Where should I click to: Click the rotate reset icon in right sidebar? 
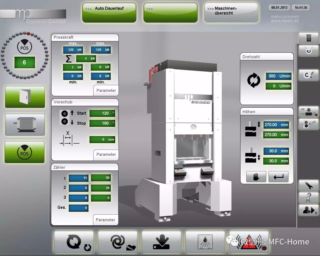[309, 51]
